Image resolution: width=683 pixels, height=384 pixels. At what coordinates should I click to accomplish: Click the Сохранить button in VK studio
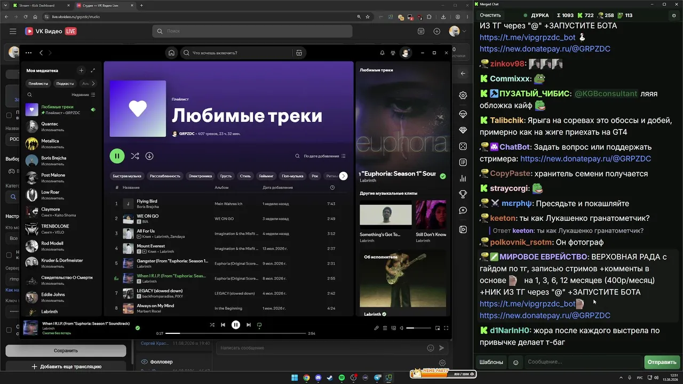pos(66,350)
